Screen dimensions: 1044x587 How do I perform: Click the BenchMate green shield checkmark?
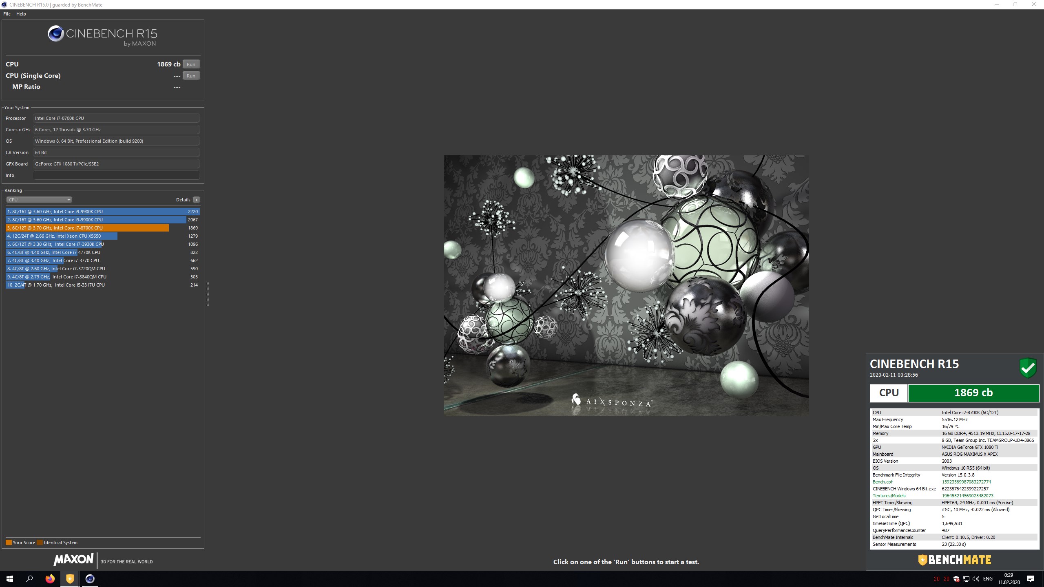[1028, 368]
